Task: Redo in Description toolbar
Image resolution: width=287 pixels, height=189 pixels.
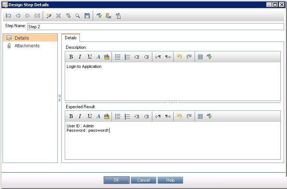Action: [x=189, y=57]
